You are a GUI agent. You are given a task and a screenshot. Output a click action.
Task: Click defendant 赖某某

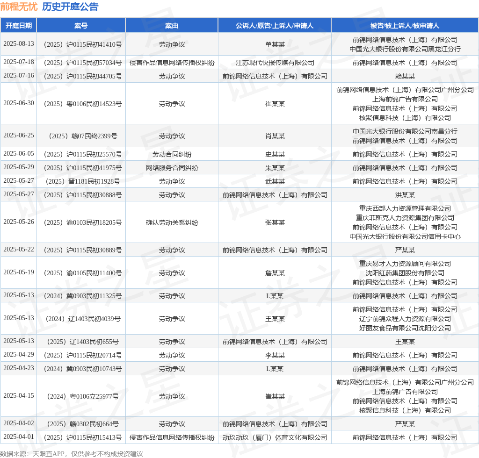tap(405, 76)
